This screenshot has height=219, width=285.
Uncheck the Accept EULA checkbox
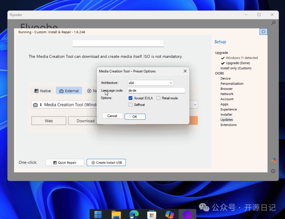[130, 98]
